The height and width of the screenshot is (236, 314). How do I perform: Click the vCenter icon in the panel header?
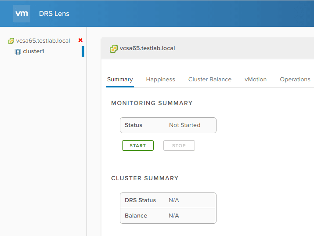pyautogui.click(x=113, y=48)
